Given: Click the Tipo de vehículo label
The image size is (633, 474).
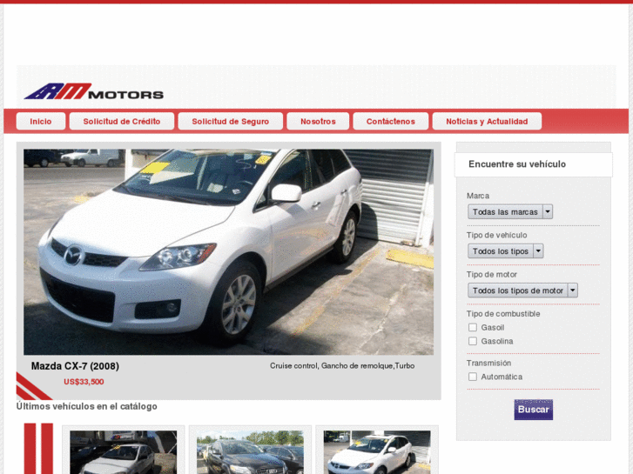Looking at the screenshot, I should pos(496,235).
